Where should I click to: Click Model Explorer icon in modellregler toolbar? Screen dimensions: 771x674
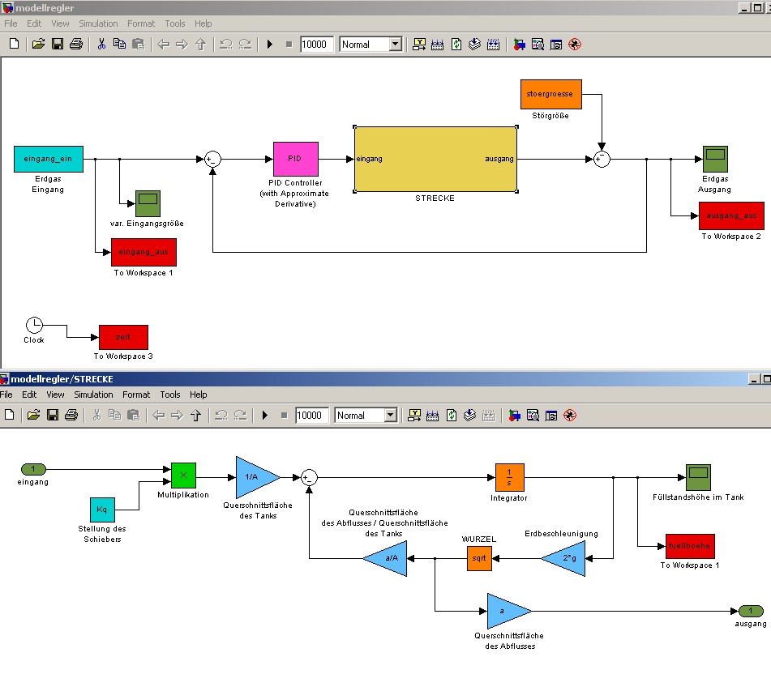click(538, 45)
